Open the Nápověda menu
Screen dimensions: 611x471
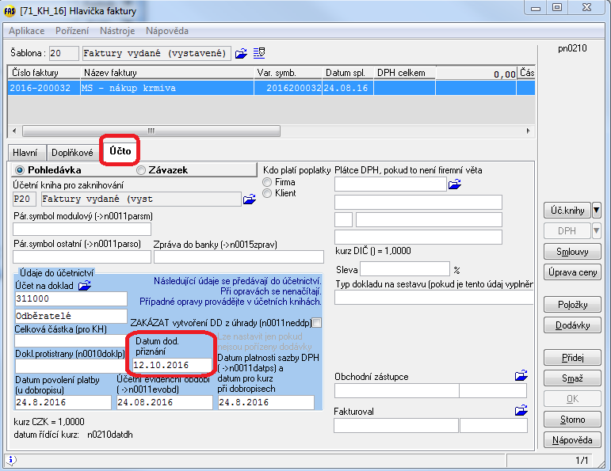(167, 31)
